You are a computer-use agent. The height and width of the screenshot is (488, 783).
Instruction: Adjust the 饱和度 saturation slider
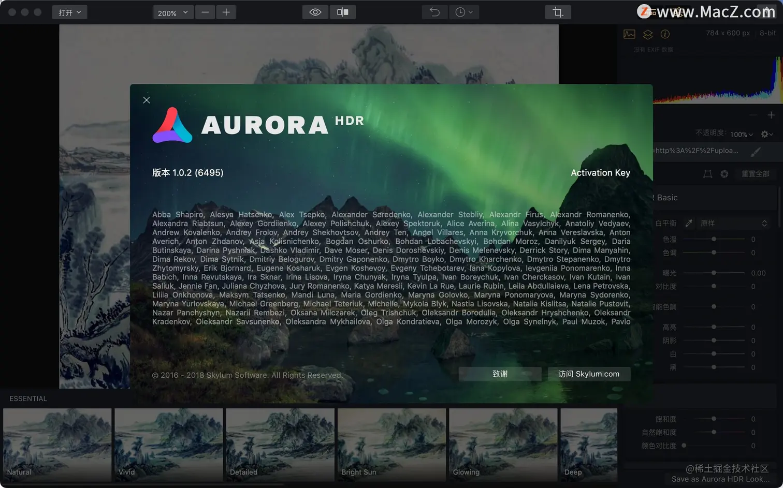pos(714,419)
